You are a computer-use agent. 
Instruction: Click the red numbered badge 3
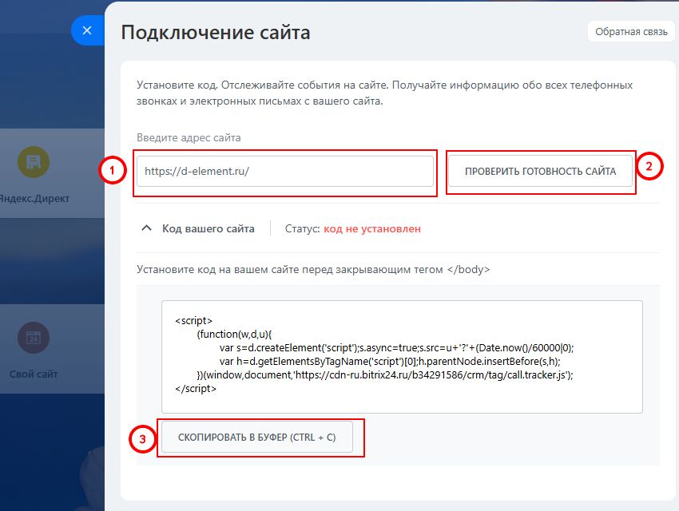coord(142,438)
